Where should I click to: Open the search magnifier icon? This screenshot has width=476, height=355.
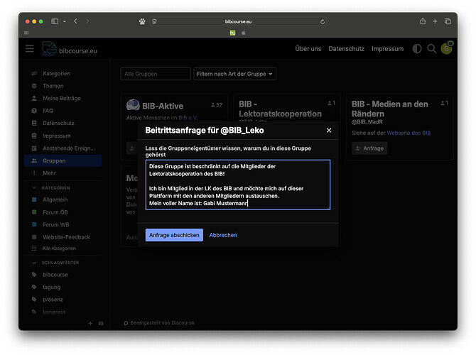click(431, 48)
